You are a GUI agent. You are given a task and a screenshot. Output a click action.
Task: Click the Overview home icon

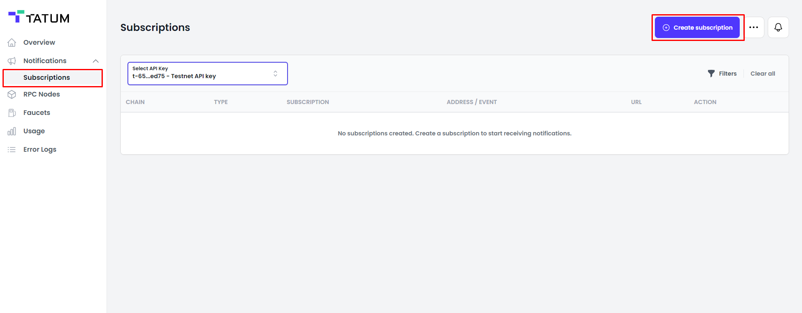tap(12, 43)
